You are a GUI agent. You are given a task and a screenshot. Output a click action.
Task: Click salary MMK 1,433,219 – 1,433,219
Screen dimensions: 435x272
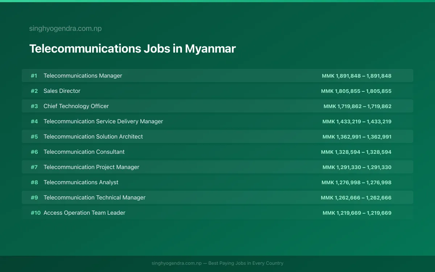click(357, 121)
